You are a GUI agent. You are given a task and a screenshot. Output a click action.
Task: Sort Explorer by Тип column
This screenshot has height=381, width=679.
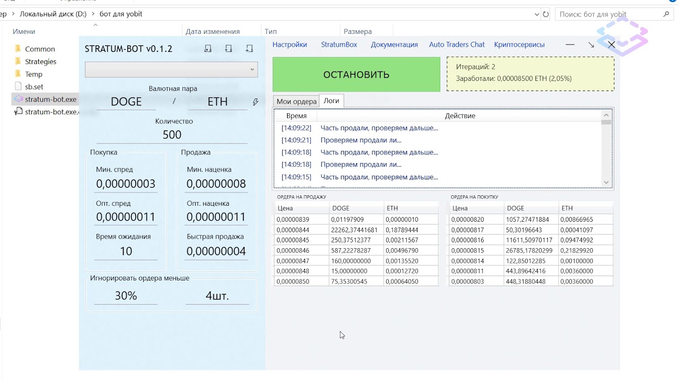tap(271, 32)
